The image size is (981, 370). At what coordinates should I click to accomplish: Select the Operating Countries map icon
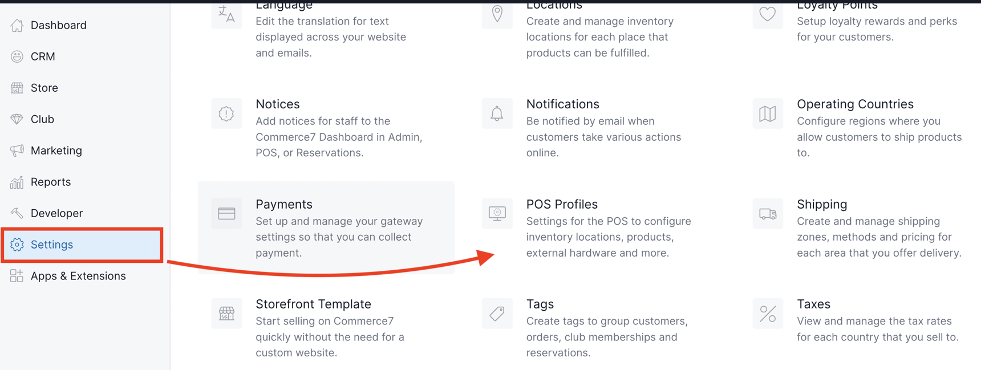(767, 113)
